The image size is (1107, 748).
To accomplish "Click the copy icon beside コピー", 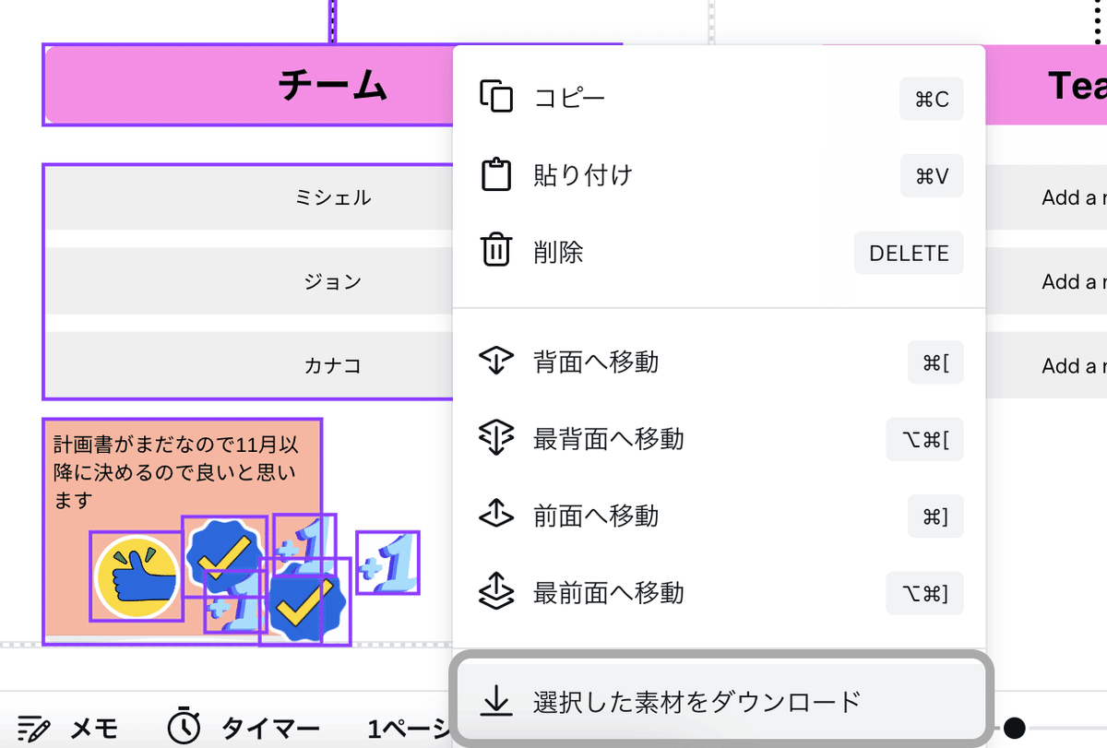I will pos(498,98).
